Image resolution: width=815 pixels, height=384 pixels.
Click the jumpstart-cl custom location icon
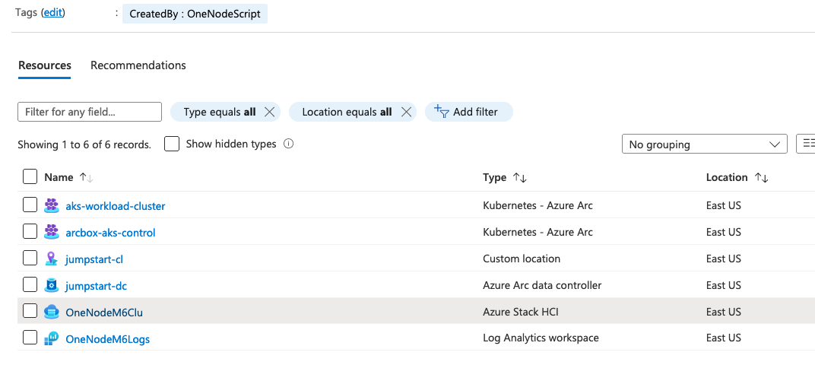click(52, 259)
